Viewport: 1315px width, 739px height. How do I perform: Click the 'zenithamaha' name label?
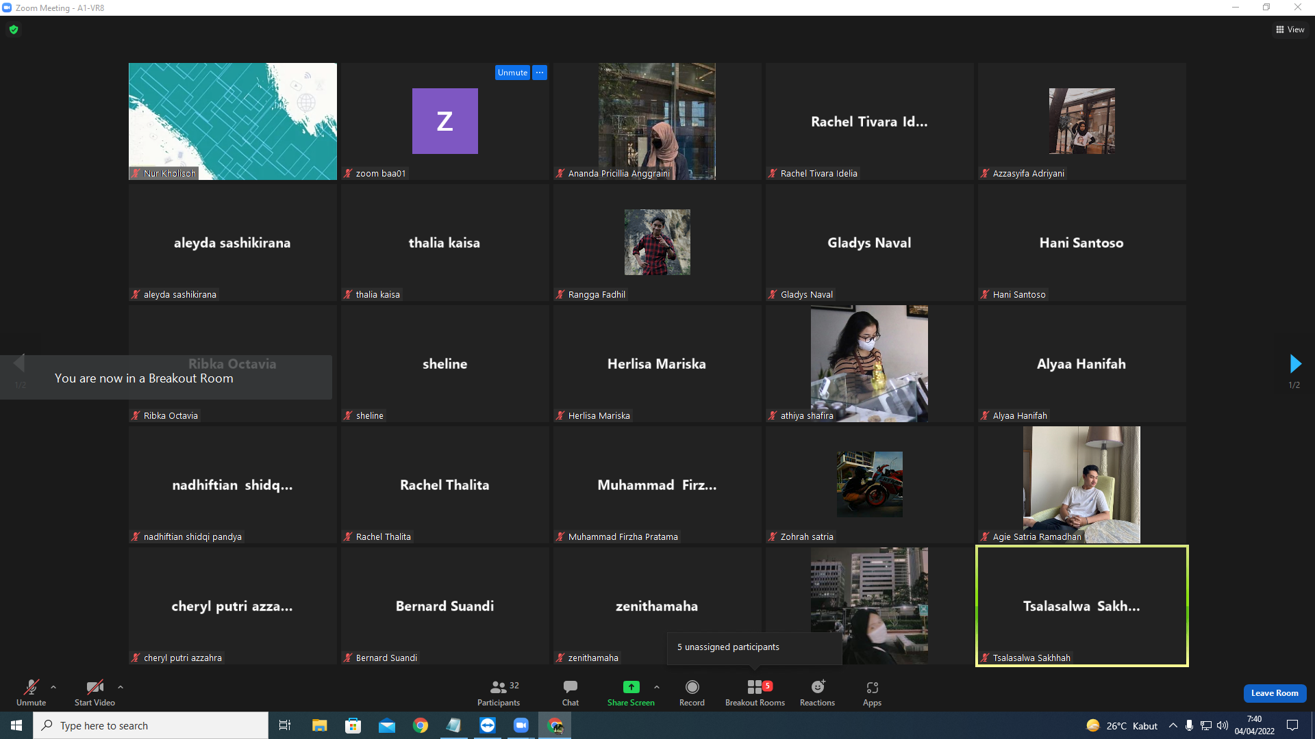point(593,658)
